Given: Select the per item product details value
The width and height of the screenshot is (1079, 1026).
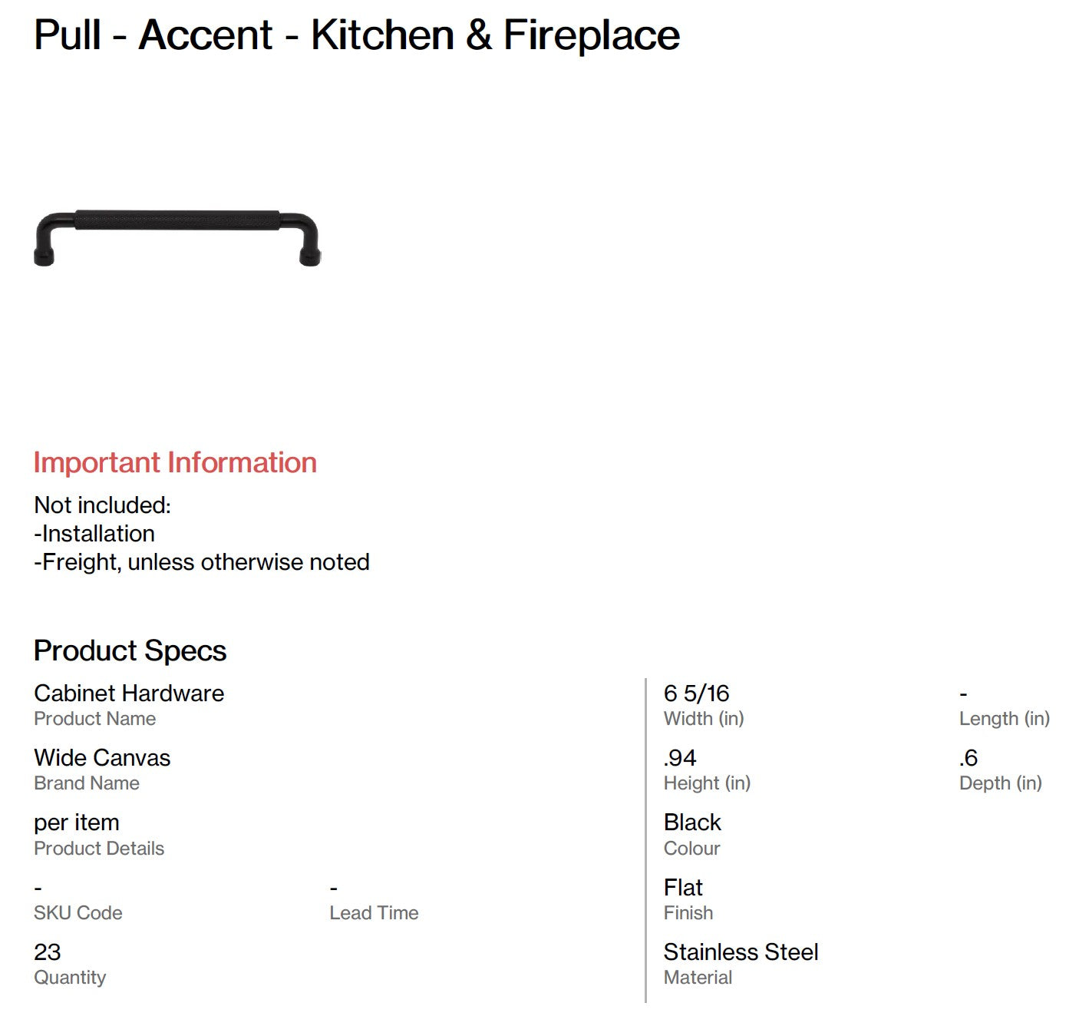Looking at the screenshot, I should (77, 822).
